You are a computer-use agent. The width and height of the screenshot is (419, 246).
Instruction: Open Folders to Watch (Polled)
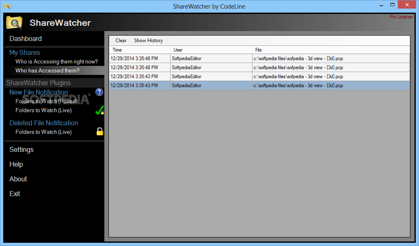click(46, 102)
